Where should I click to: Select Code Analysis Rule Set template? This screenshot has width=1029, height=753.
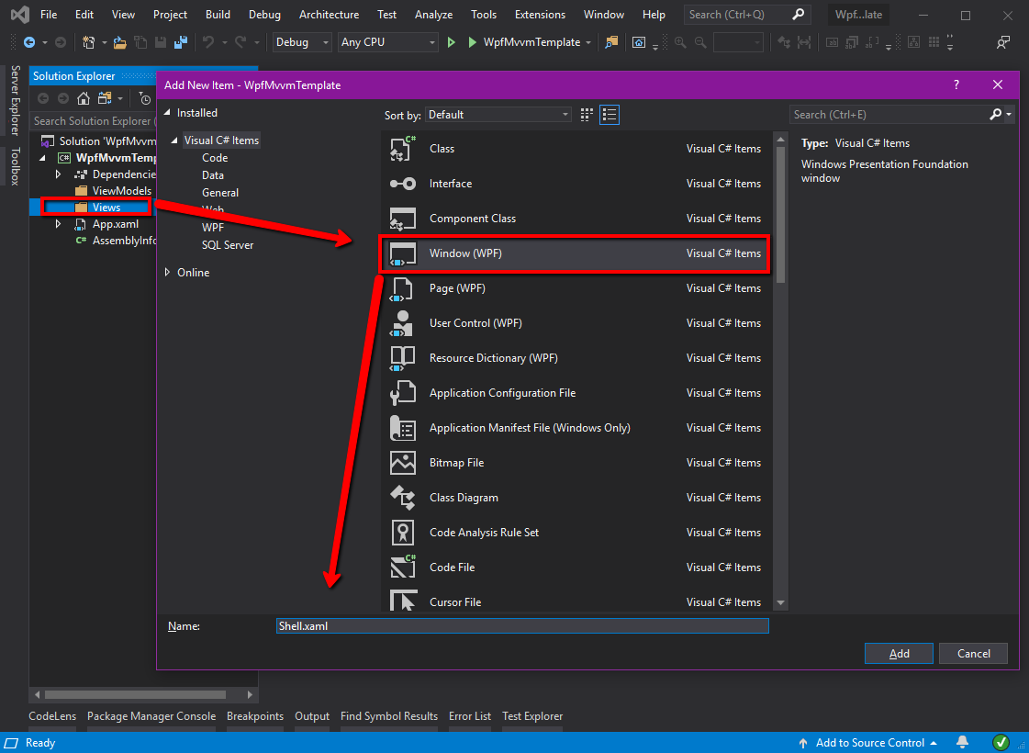point(576,533)
